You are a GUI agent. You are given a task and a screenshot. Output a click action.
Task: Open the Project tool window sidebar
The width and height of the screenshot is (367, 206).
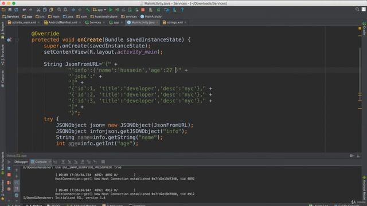pos(2,30)
